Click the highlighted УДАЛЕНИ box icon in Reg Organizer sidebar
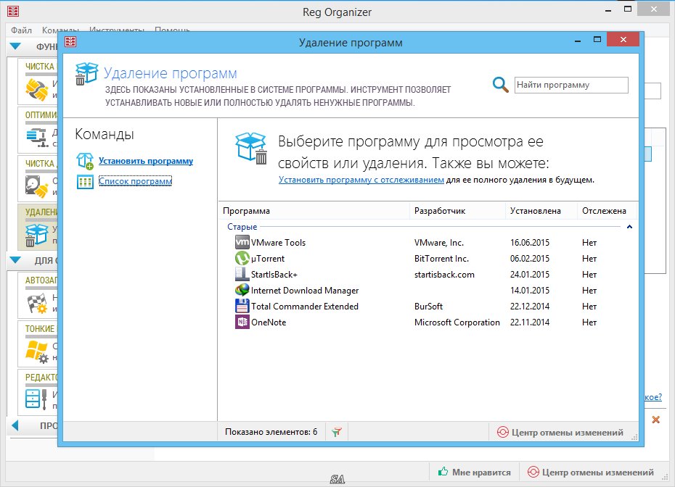Image resolution: width=675 pixels, height=487 pixels. point(36,235)
